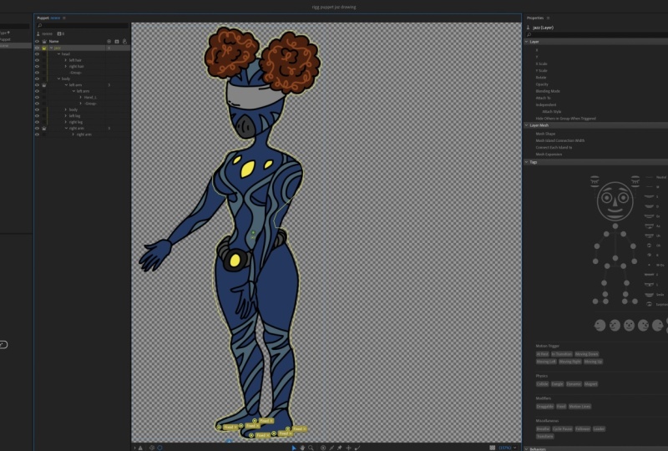This screenshot has height=451, width=668.
Task: Click the crown icon on the jazz row
Action: [44, 48]
